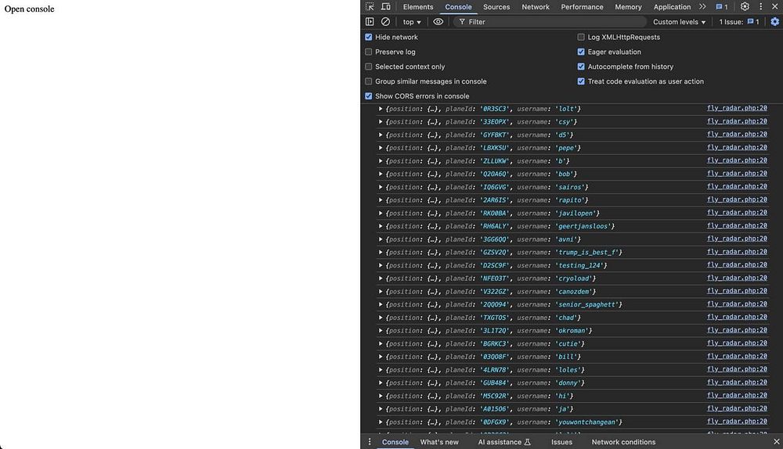Show the console sidebar

[370, 22]
